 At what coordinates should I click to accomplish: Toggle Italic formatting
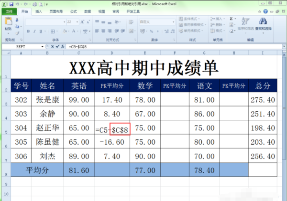point(34,31)
